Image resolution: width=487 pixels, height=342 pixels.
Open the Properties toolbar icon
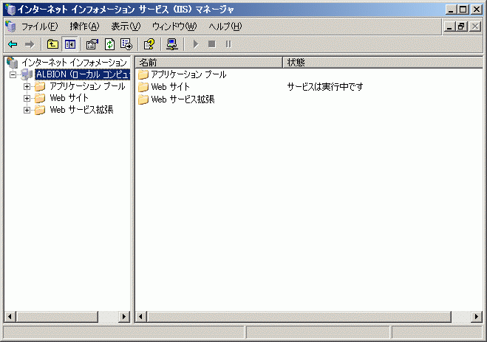[92, 44]
